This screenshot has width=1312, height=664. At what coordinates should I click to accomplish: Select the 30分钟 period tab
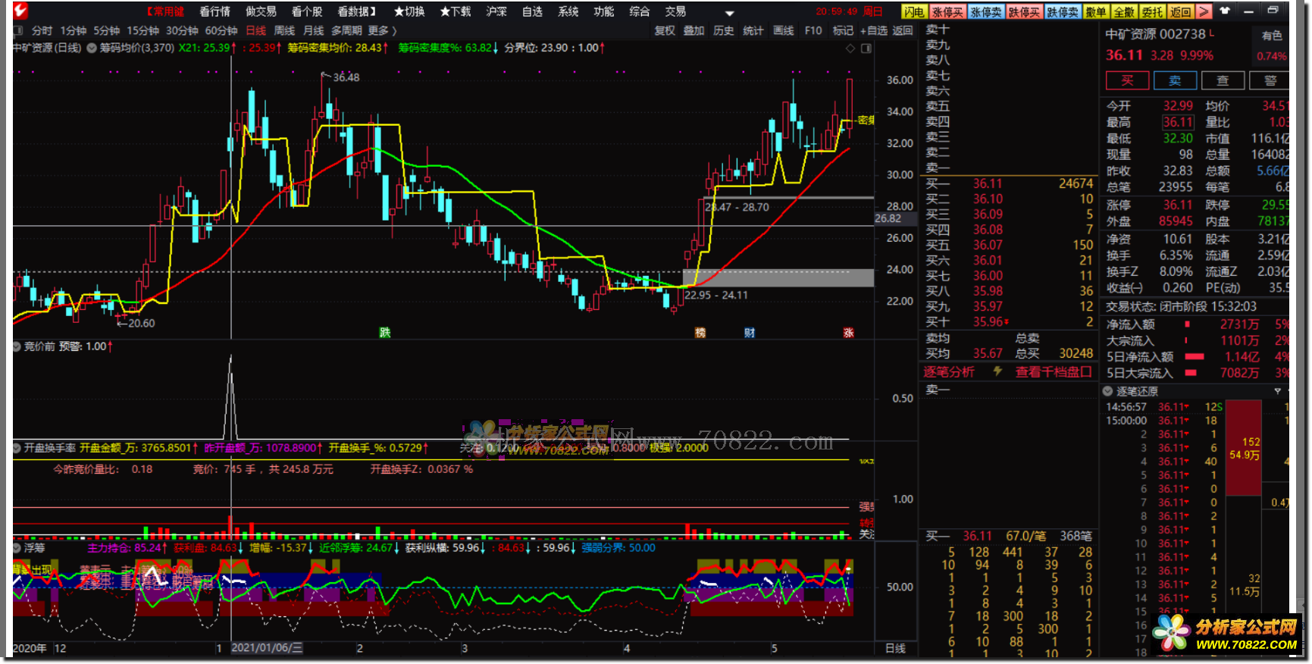[183, 31]
